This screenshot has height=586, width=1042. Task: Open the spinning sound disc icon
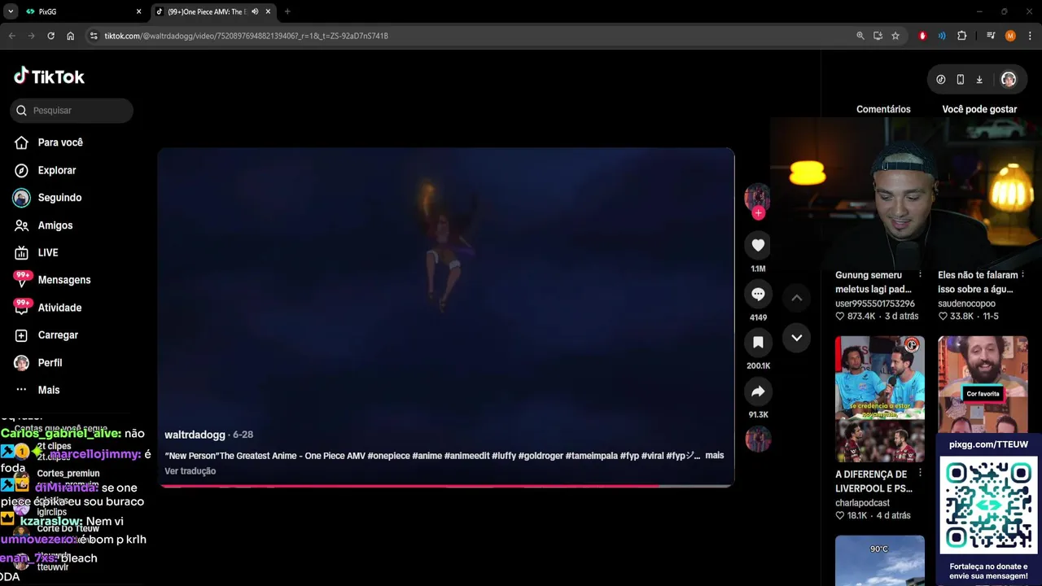[758, 439]
